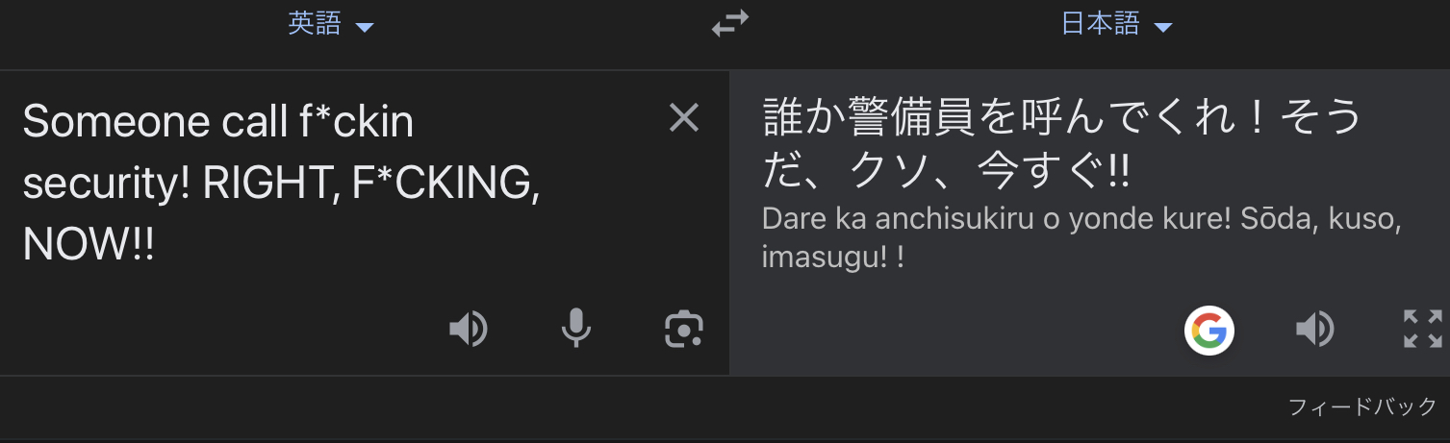
Task: Expand translation to fullscreen
Action: tap(1422, 329)
